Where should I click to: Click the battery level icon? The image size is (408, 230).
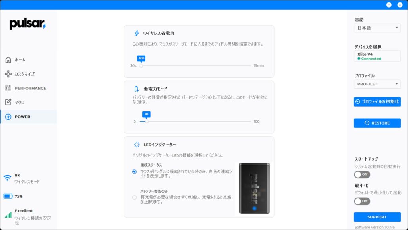pos(8,196)
